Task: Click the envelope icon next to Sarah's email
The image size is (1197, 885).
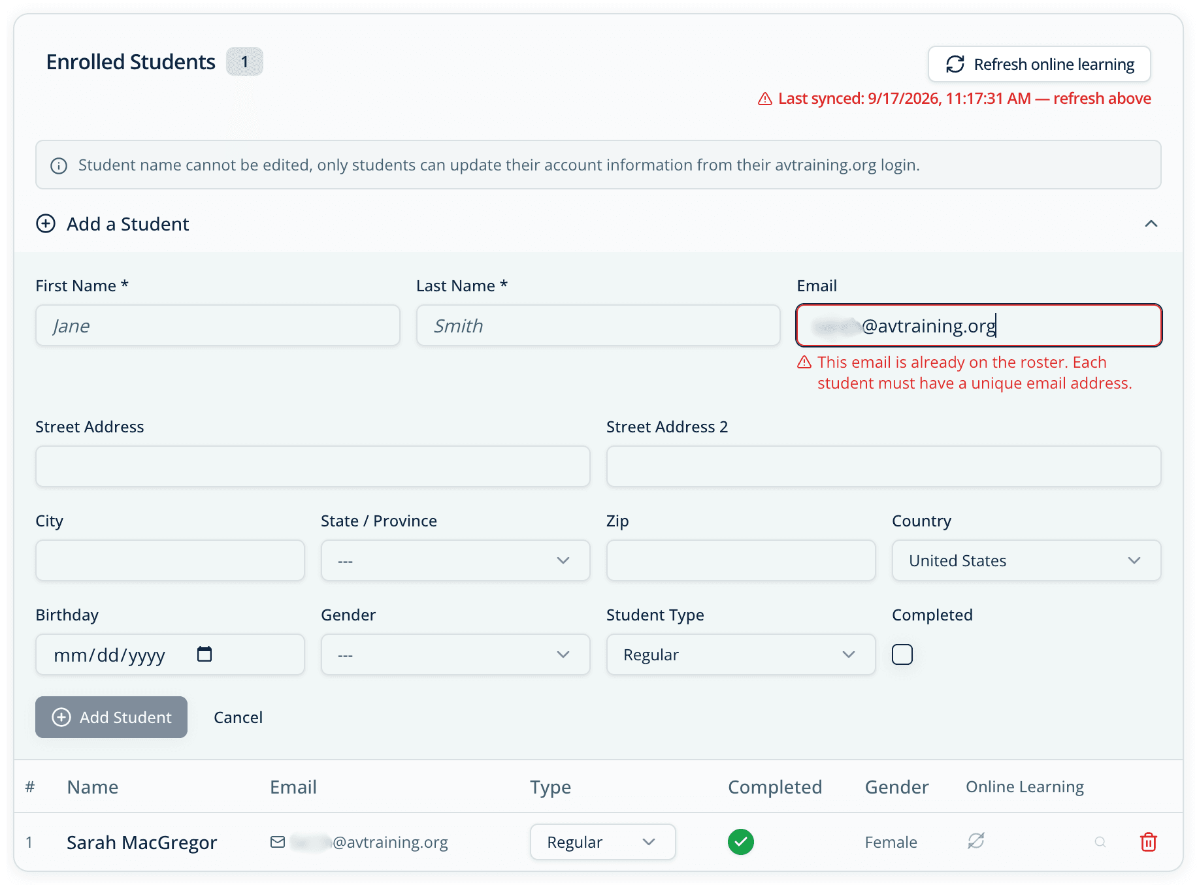Action: [278, 842]
